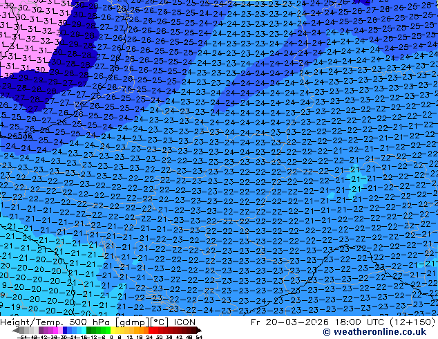Click the (12+150) forecast run text
The height and width of the screenshot is (339, 438).
(x=412, y=322)
